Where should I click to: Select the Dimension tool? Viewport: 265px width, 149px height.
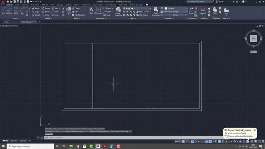click(x=98, y=10)
